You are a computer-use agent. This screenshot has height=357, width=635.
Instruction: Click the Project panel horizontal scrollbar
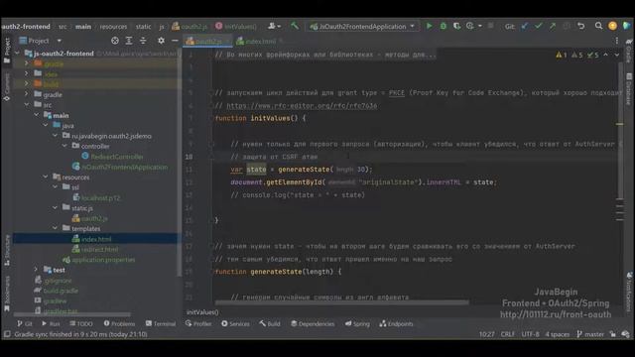[x=72, y=314]
